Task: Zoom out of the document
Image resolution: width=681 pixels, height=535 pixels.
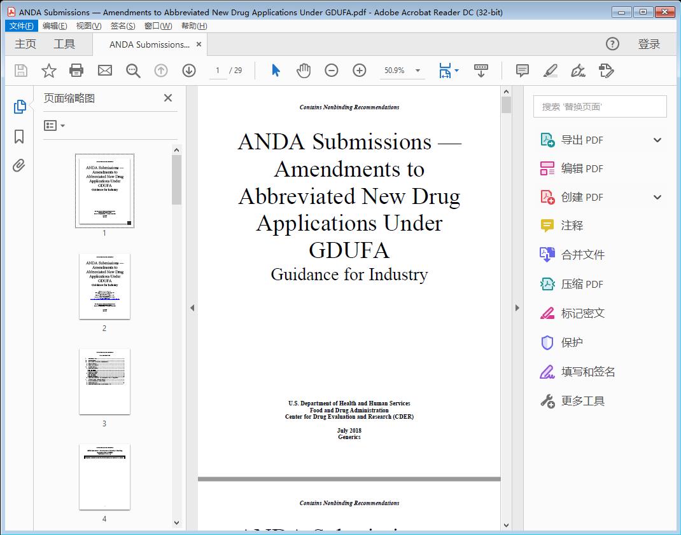Action: (x=332, y=71)
